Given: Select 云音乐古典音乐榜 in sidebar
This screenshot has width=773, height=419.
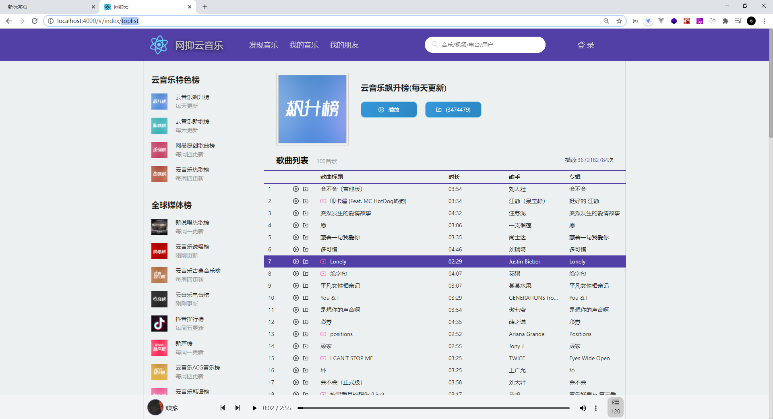Looking at the screenshot, I should pyautogui.click(x=198, y=271).
